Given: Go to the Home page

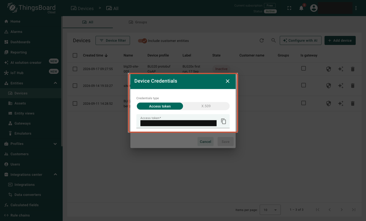Looking at the screenshot, I should point(31,21).
